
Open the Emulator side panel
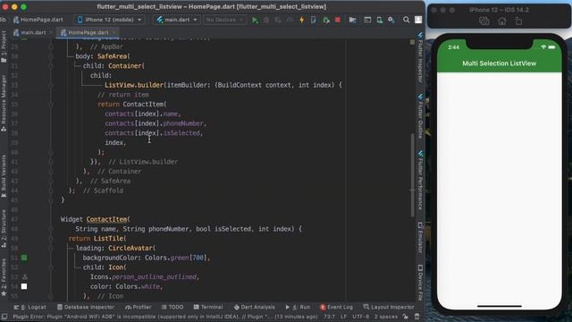pos(420,237)
